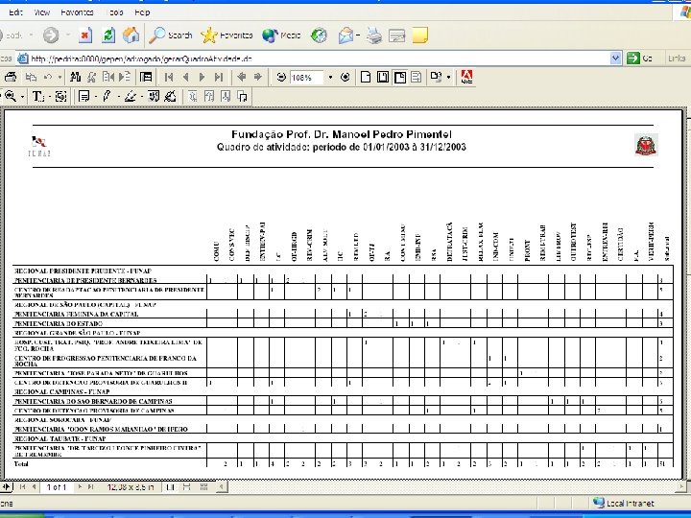This screenshot has width=691, height=518.
Task: Open the Favorites star button
Action: (x=226, y=35)
